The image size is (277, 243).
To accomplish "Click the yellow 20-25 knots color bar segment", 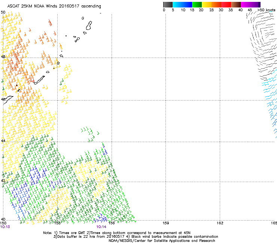I will (207, 4).
